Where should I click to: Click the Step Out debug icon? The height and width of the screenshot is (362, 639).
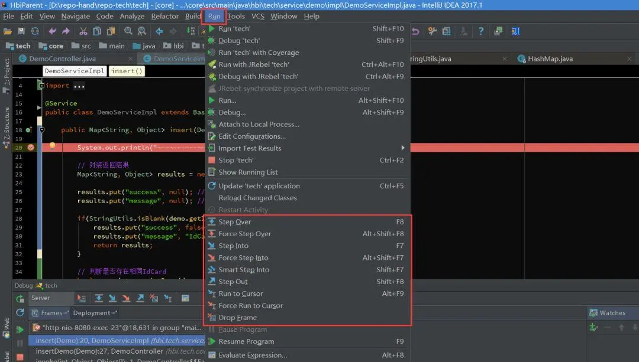pos(213,281)
